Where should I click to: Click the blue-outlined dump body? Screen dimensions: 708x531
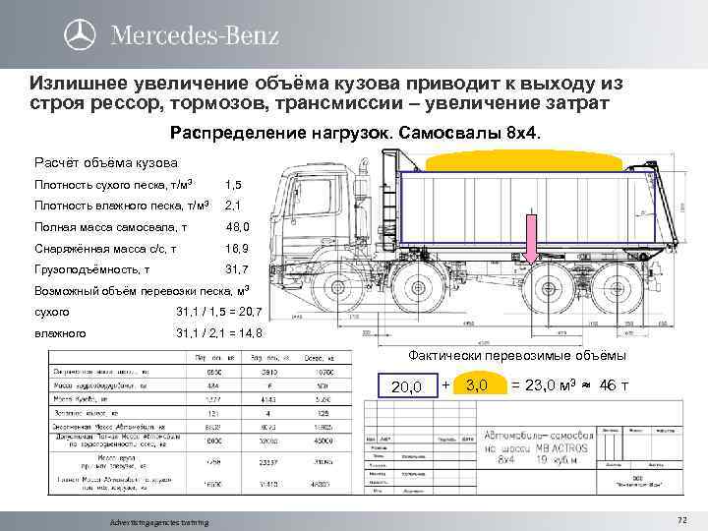(526, 208)
